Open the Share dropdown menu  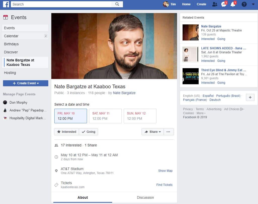pyautogui.click(x=153, y=132)
